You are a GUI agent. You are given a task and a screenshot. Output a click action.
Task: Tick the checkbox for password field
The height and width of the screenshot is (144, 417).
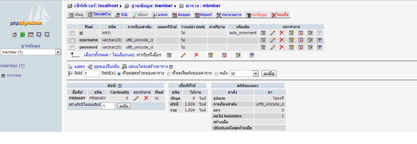(72, 48)
